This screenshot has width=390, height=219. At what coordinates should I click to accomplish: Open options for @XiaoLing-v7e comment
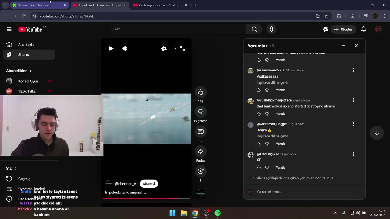(353, 154)
